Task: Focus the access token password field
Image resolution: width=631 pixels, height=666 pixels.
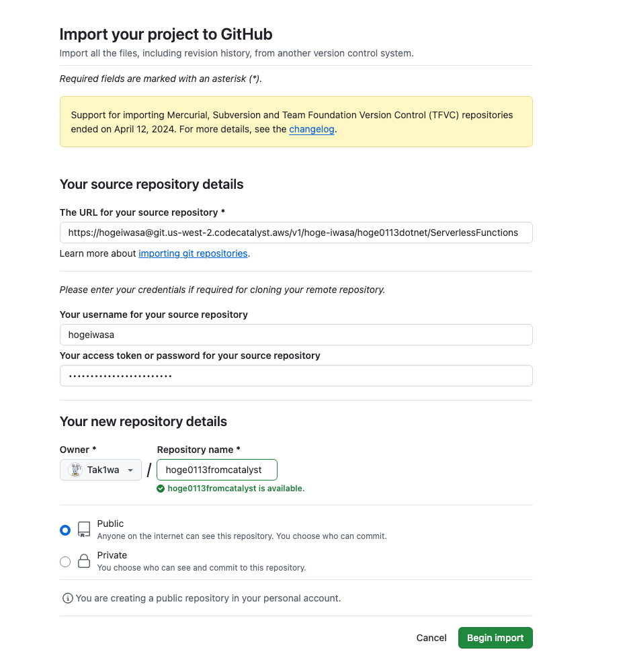Action: pos(296,376)
